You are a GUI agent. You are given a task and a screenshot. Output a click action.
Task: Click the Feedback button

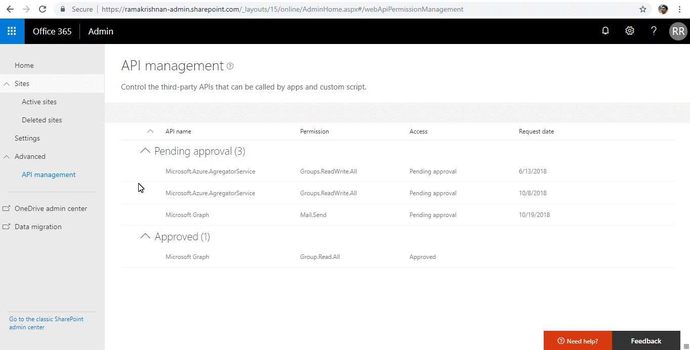646,341
